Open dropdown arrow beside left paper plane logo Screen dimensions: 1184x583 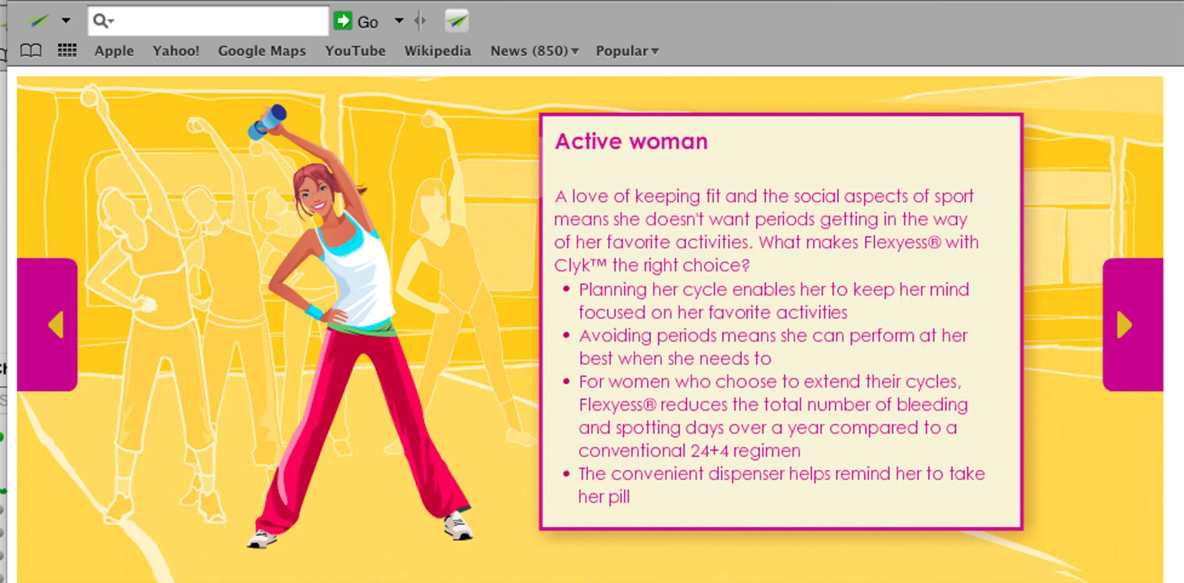pos(66,20)
